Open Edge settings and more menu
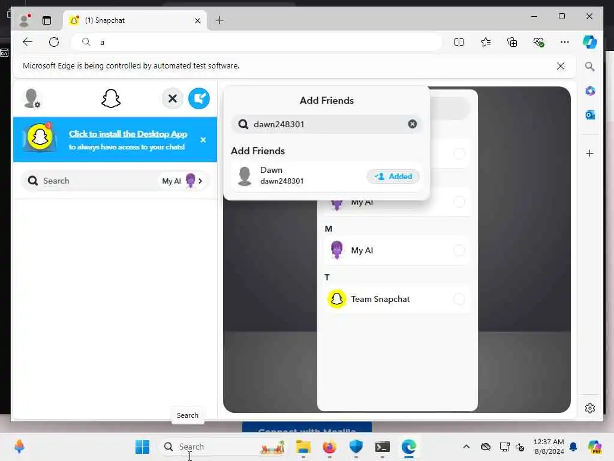The height and width of the screenshot is (461, 614). pos(564,42)
